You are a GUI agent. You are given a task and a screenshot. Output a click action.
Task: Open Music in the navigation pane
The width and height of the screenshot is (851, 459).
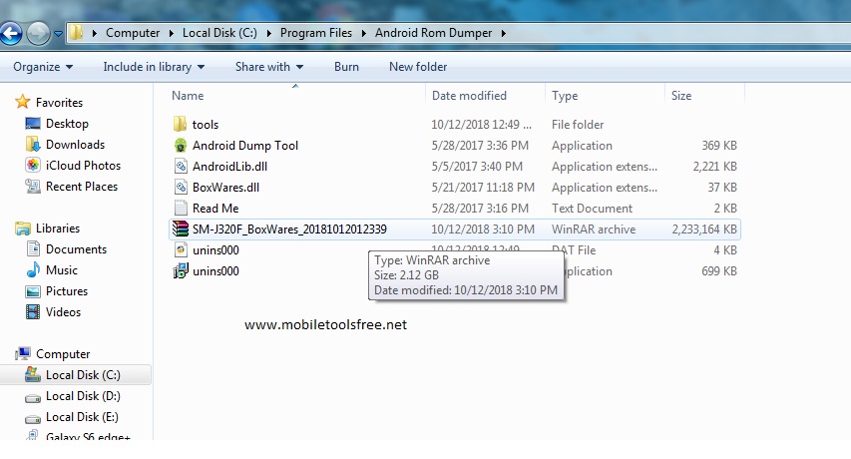point(61,270)
